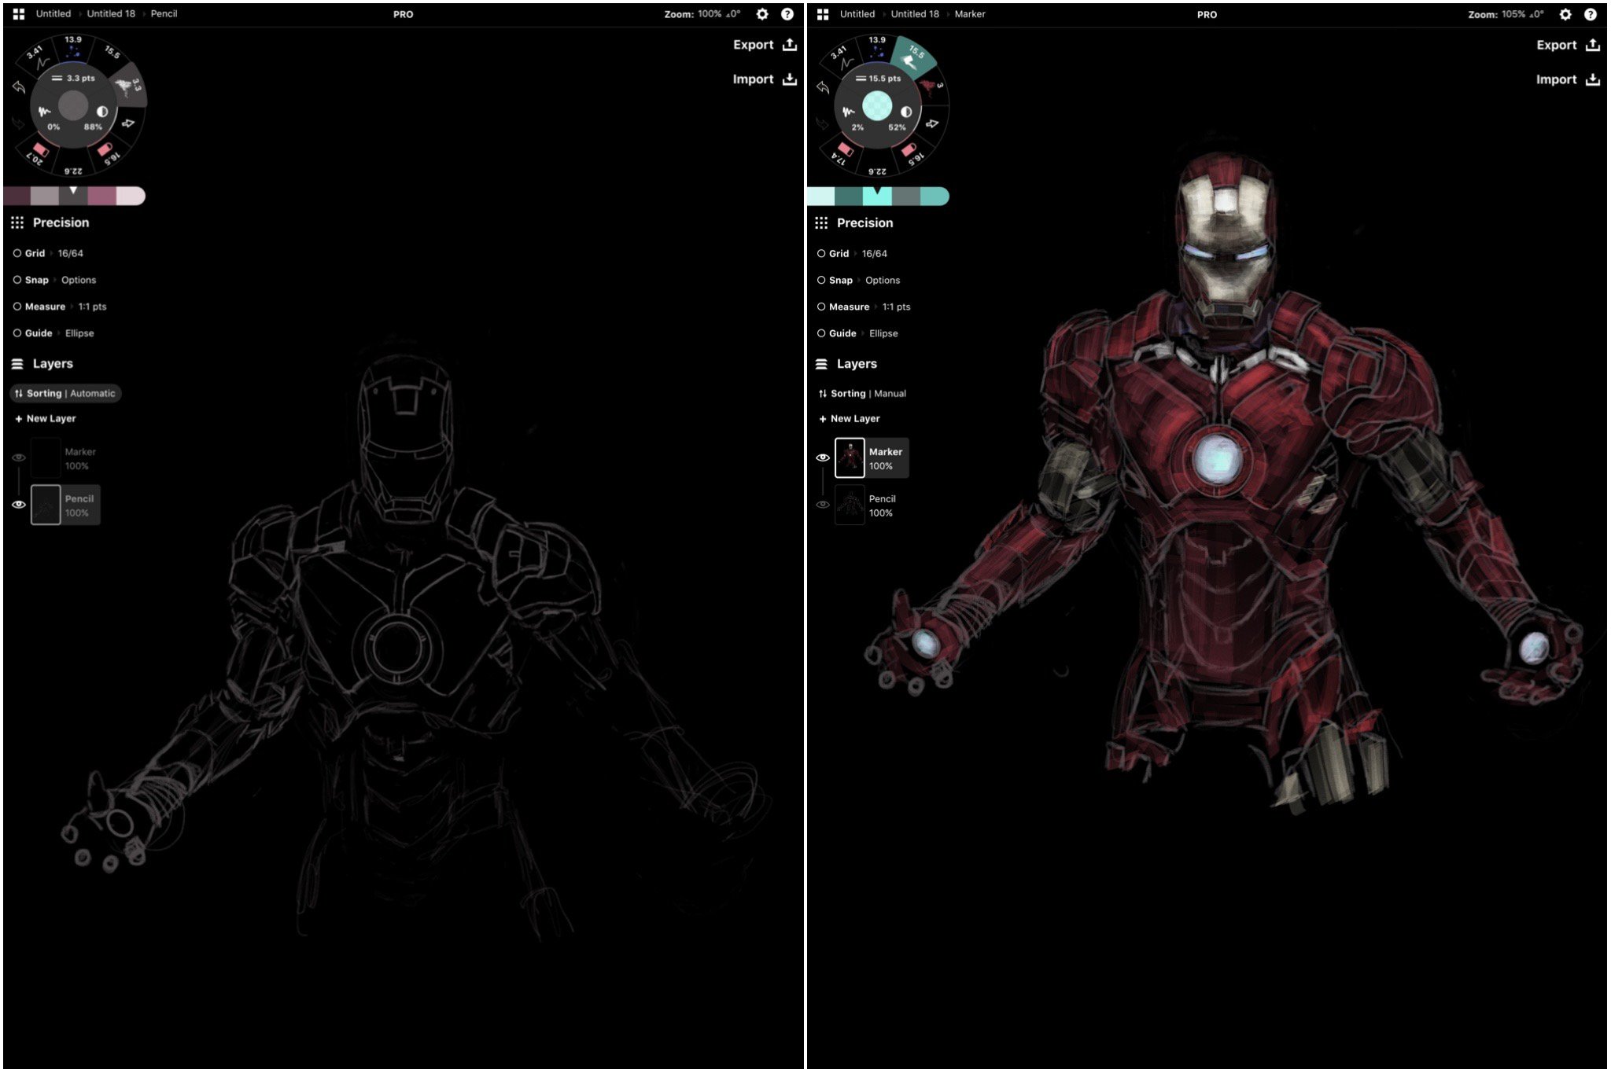This screenshot has width=1611, height=1073.
Task: Open Guide Ellipse selector, left screenshot
Action: 79,333
